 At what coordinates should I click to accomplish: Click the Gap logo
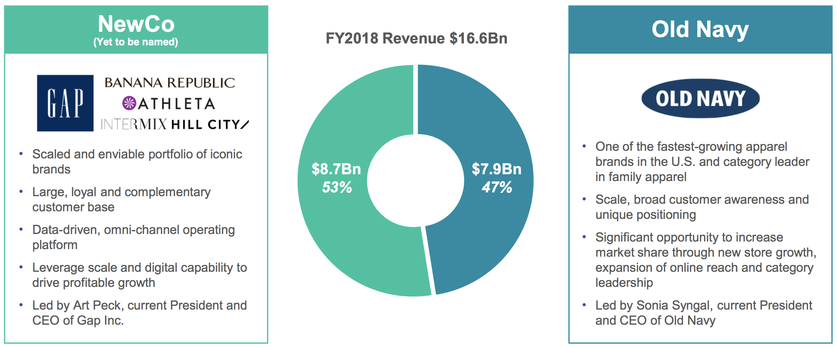point(65,103)
